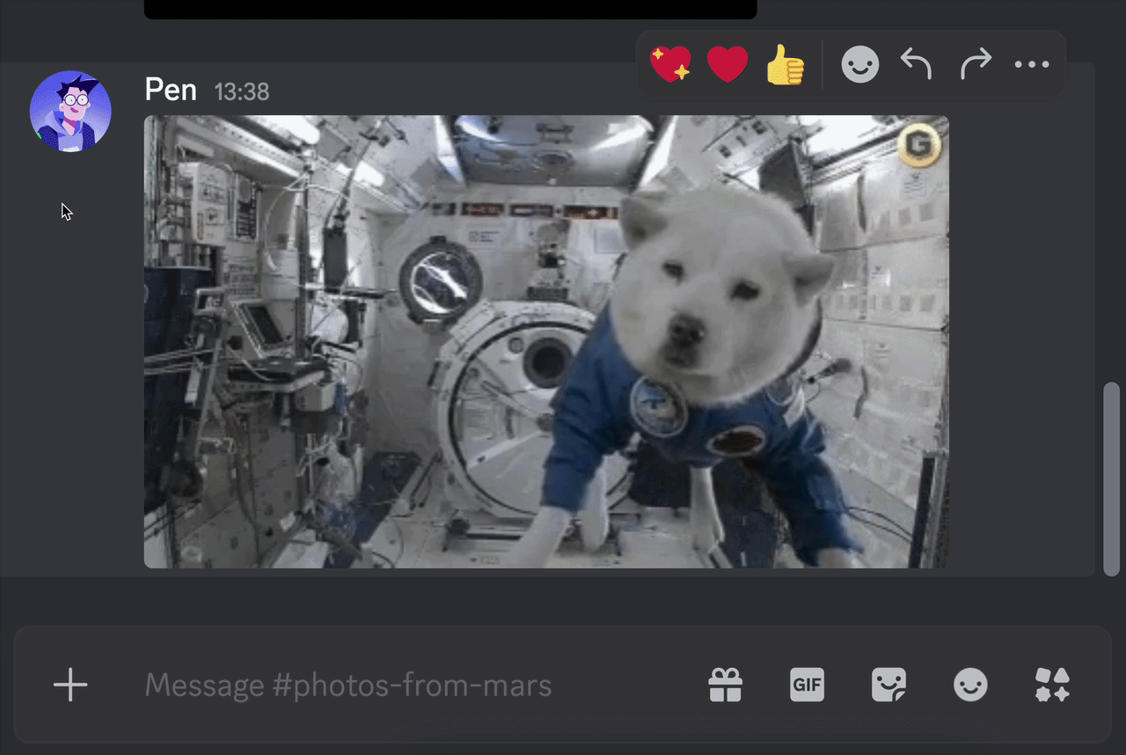This screenshot has width=1126, height=755.
Task: React with the thumbs up emoji
Action: (786, 64)
